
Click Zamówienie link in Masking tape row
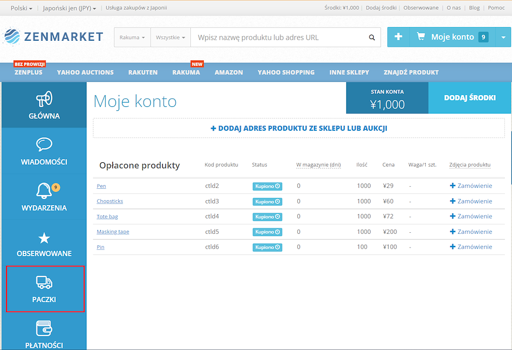click(475, 231)
